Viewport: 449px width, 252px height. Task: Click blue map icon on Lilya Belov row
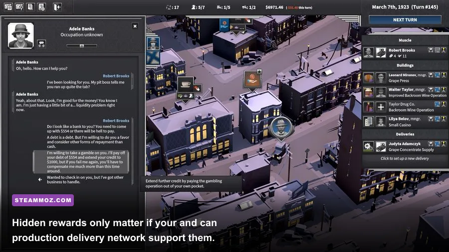pos(437,119)
